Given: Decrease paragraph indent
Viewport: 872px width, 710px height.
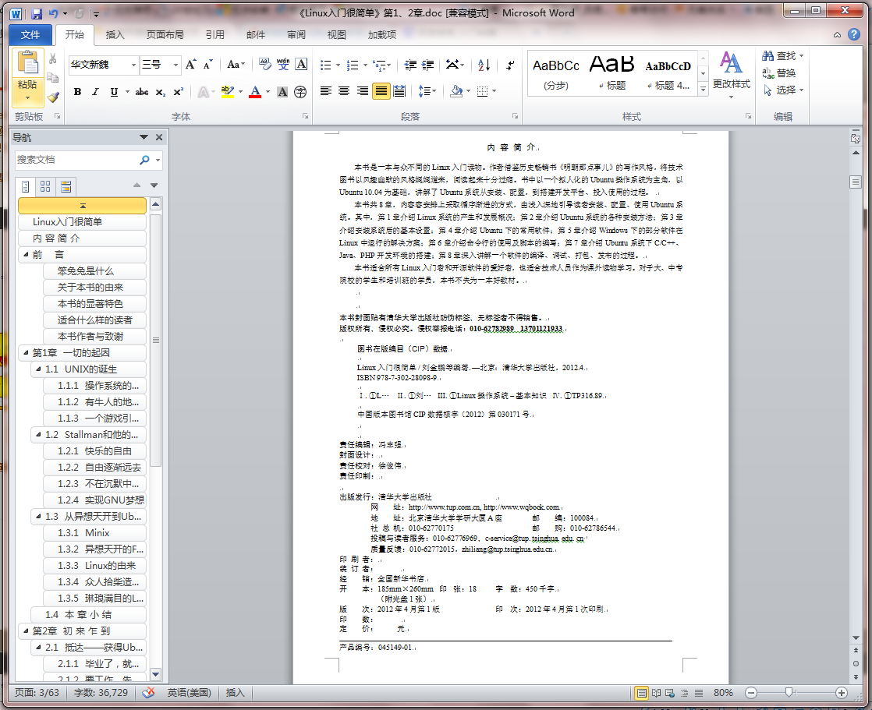Looking at the screenshot, I should tap(410, 65).
